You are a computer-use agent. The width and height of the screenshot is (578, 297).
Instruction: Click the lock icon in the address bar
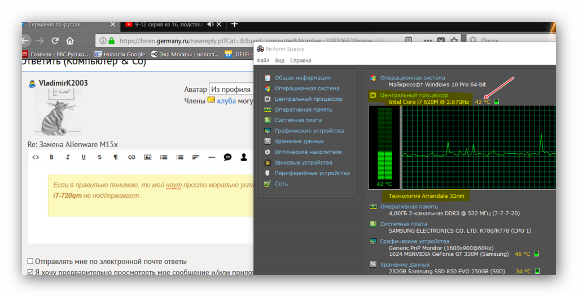112,41
